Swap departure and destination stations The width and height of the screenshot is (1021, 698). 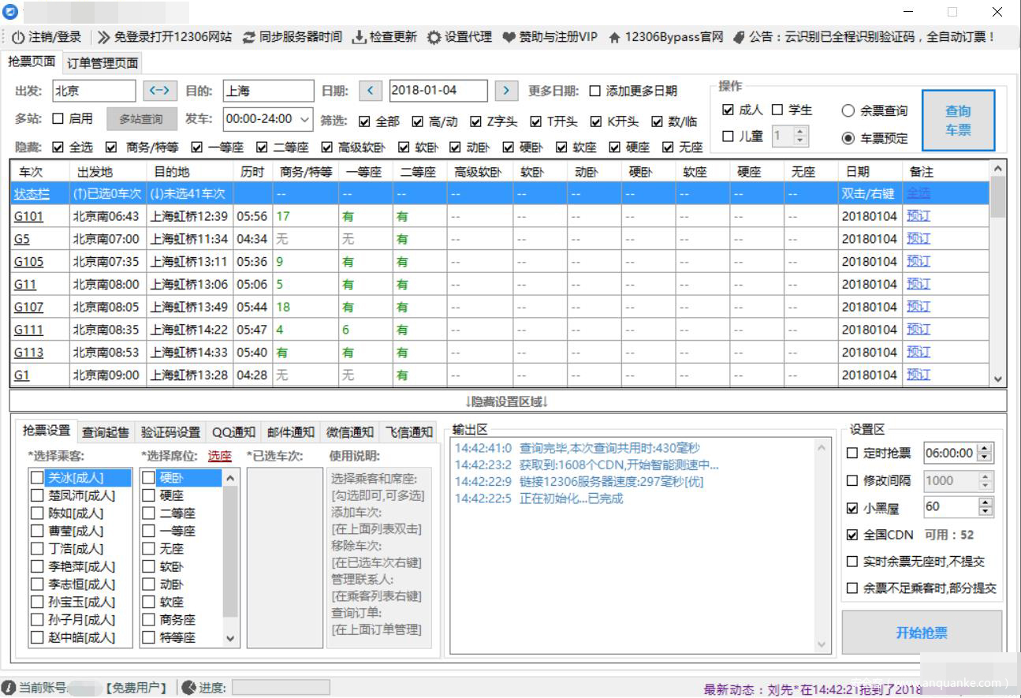(x=160, y=91)
